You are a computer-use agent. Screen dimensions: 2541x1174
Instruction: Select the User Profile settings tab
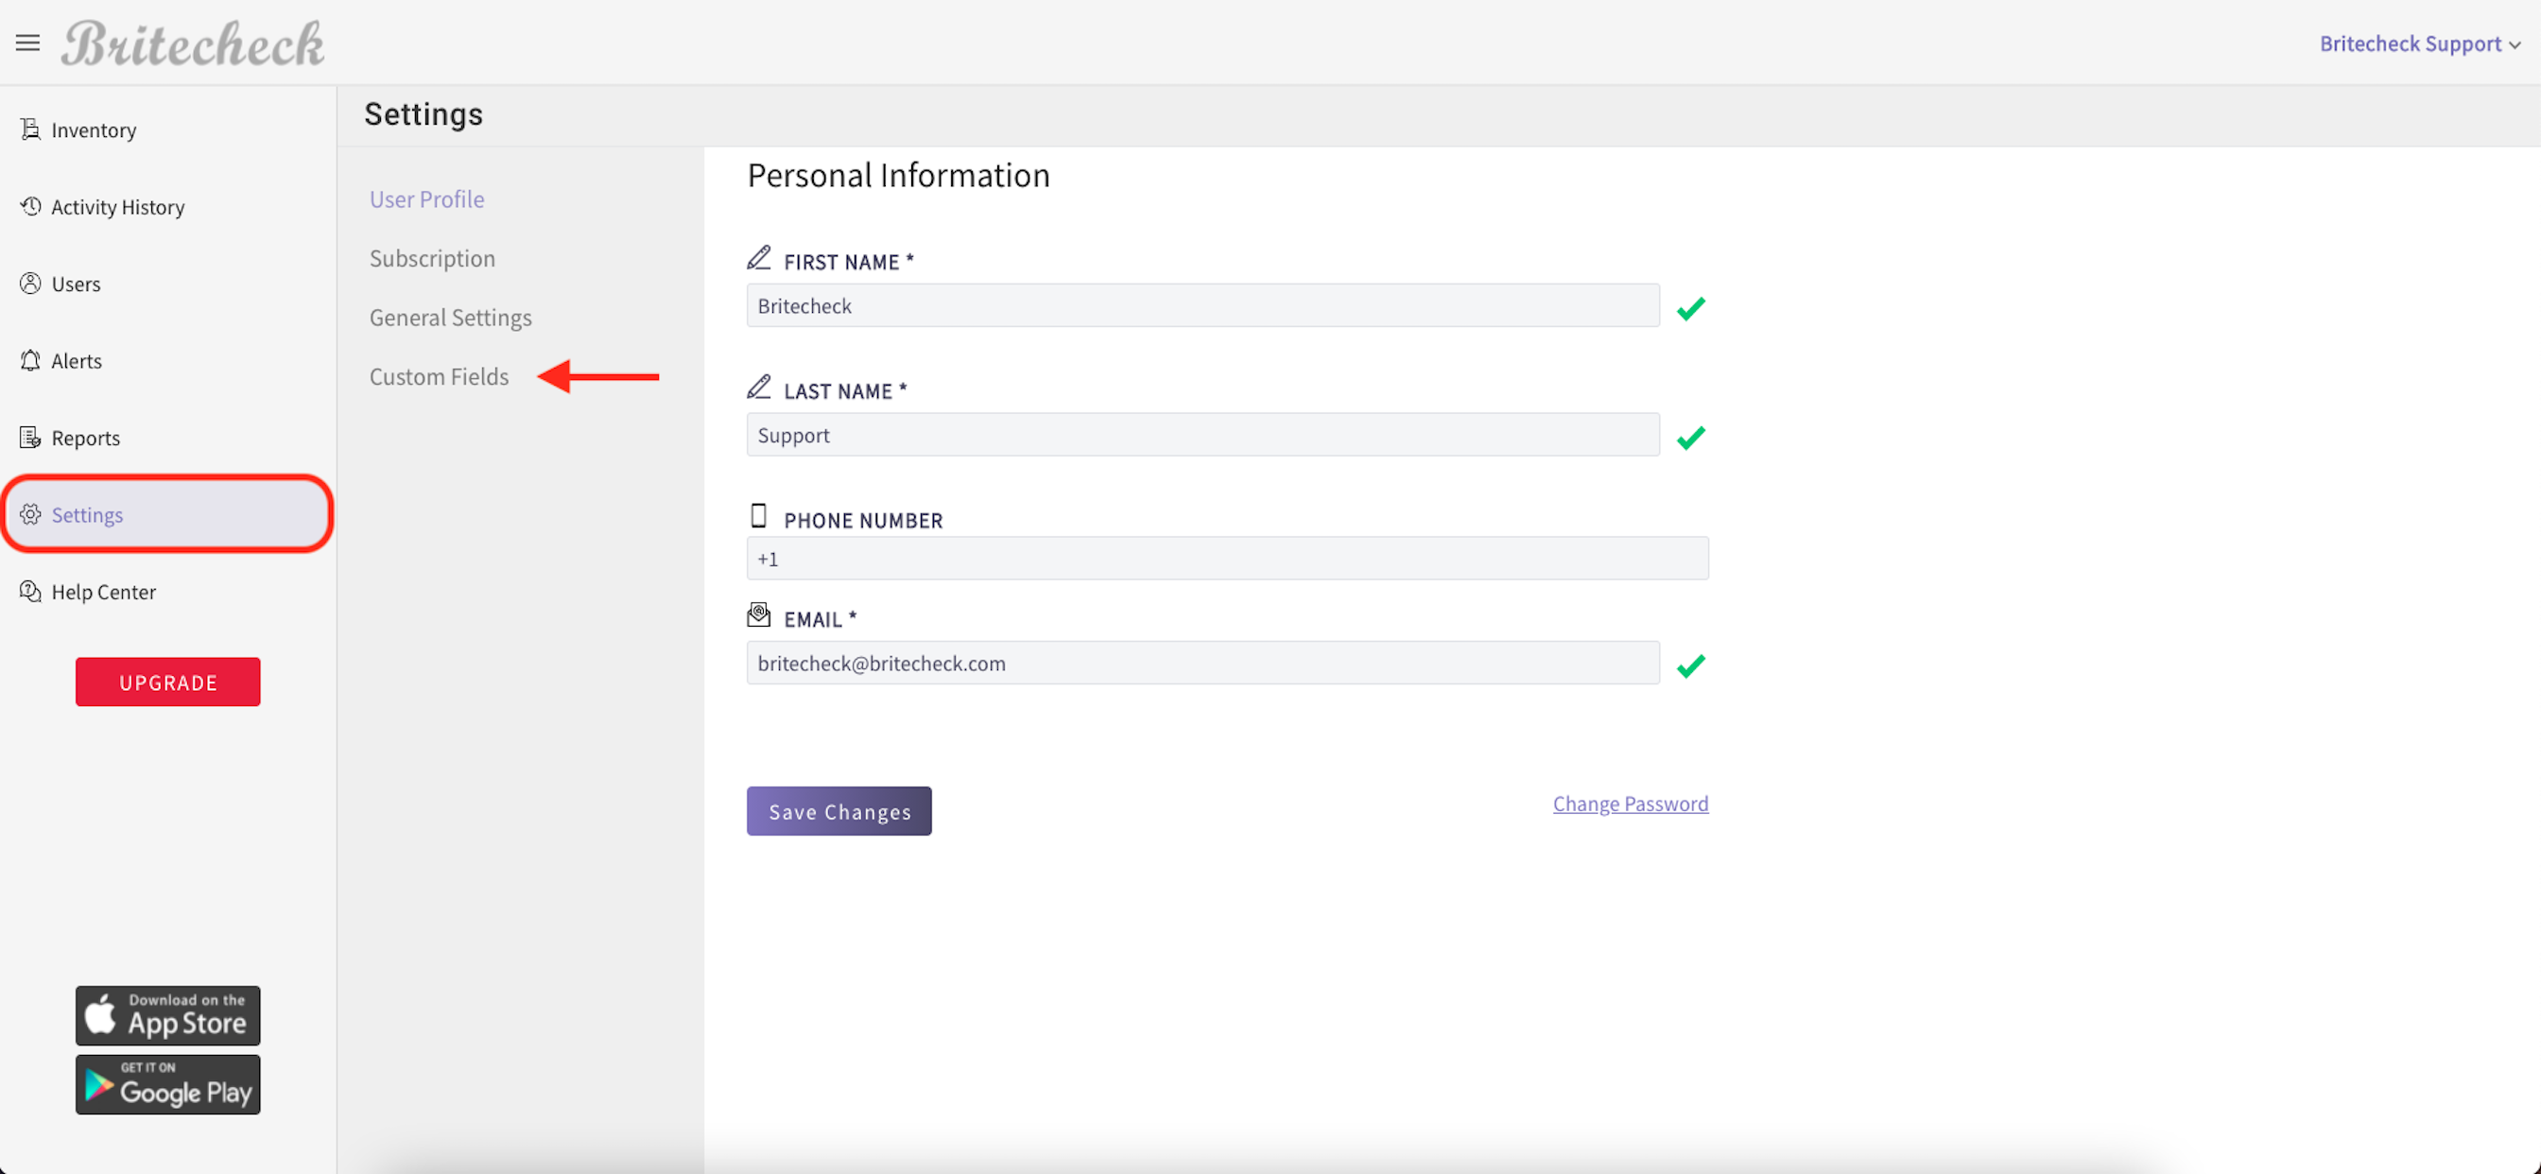[427, 199]
